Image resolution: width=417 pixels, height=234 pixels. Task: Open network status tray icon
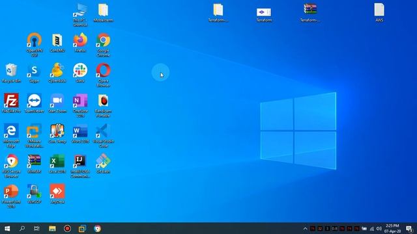(372, 228)
